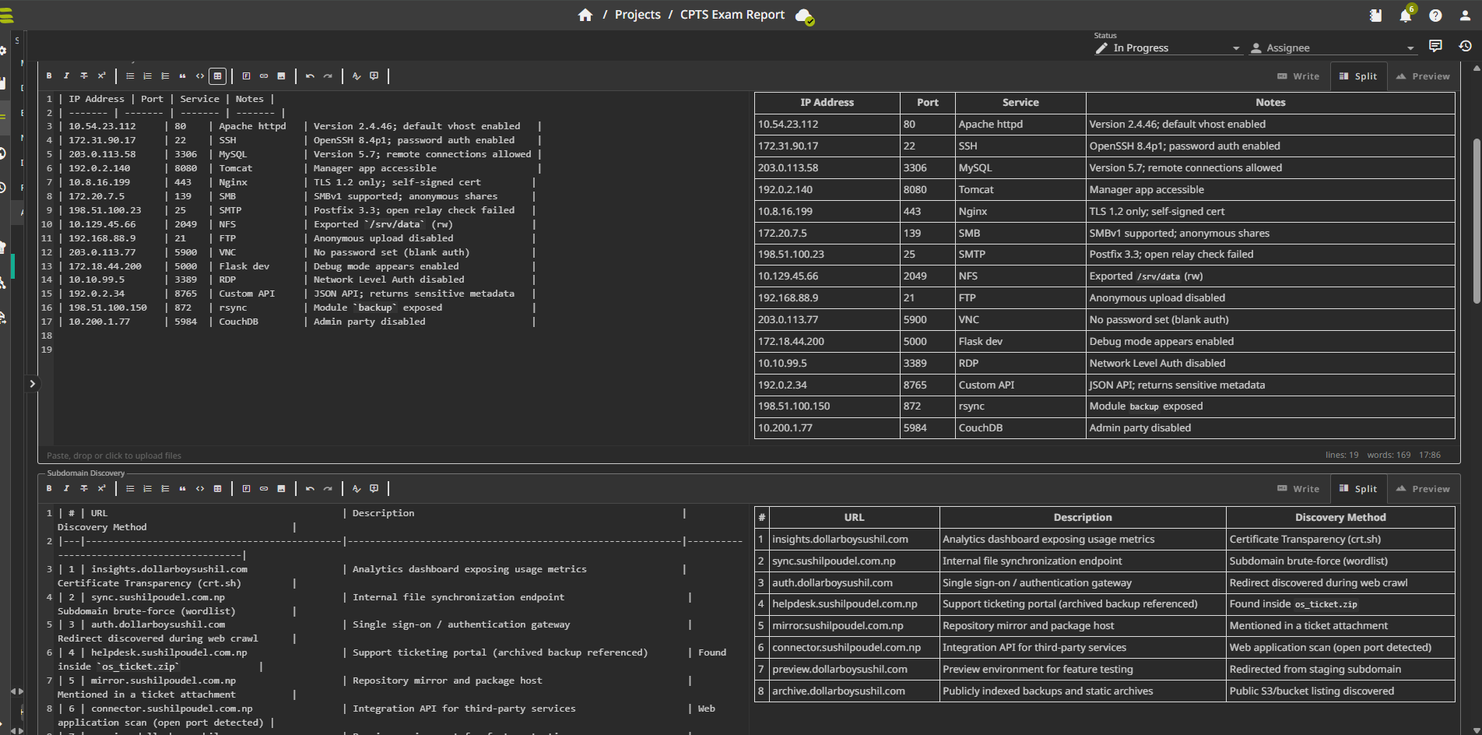Navigate to Projects breadcrumb link
1482x735 pixels.
pyautogui.click(x=637, y=15)
